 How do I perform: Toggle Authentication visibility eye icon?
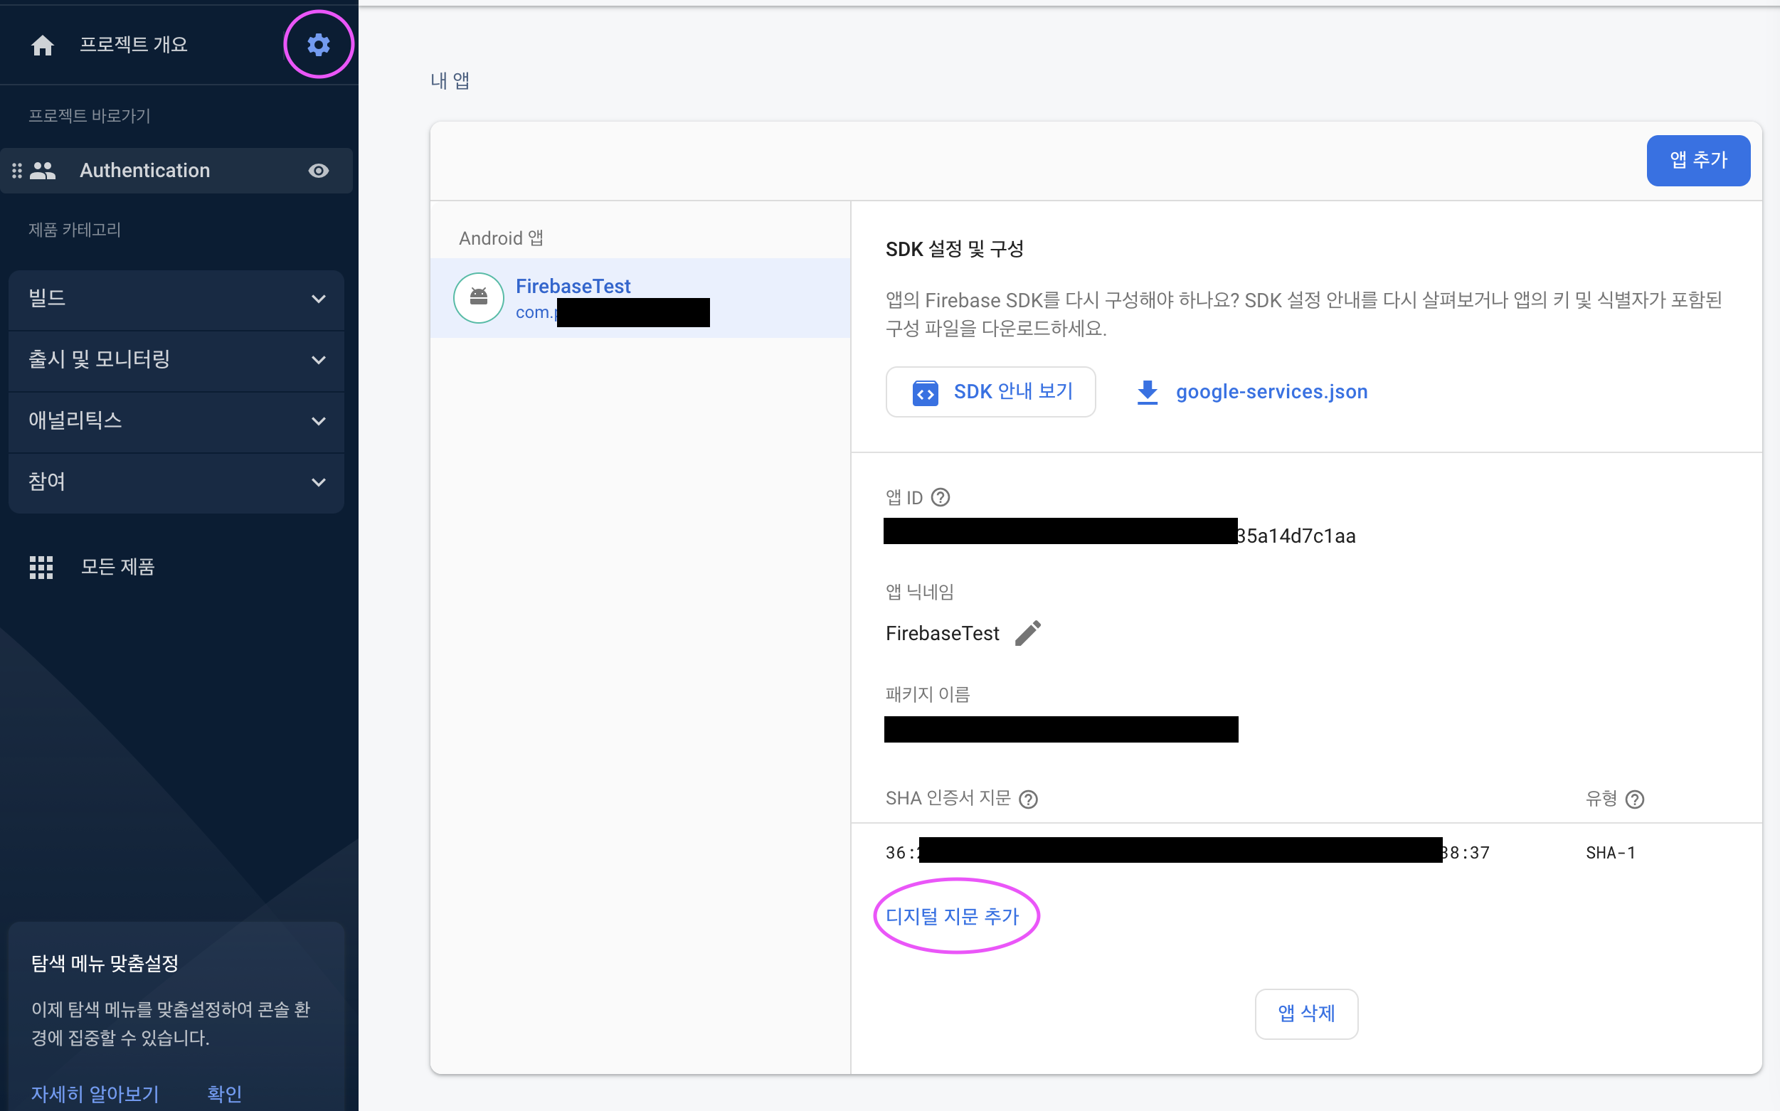tap(318, 171)
